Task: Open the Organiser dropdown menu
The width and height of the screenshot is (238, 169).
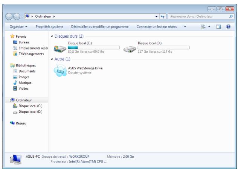Action: coord(18,27)
